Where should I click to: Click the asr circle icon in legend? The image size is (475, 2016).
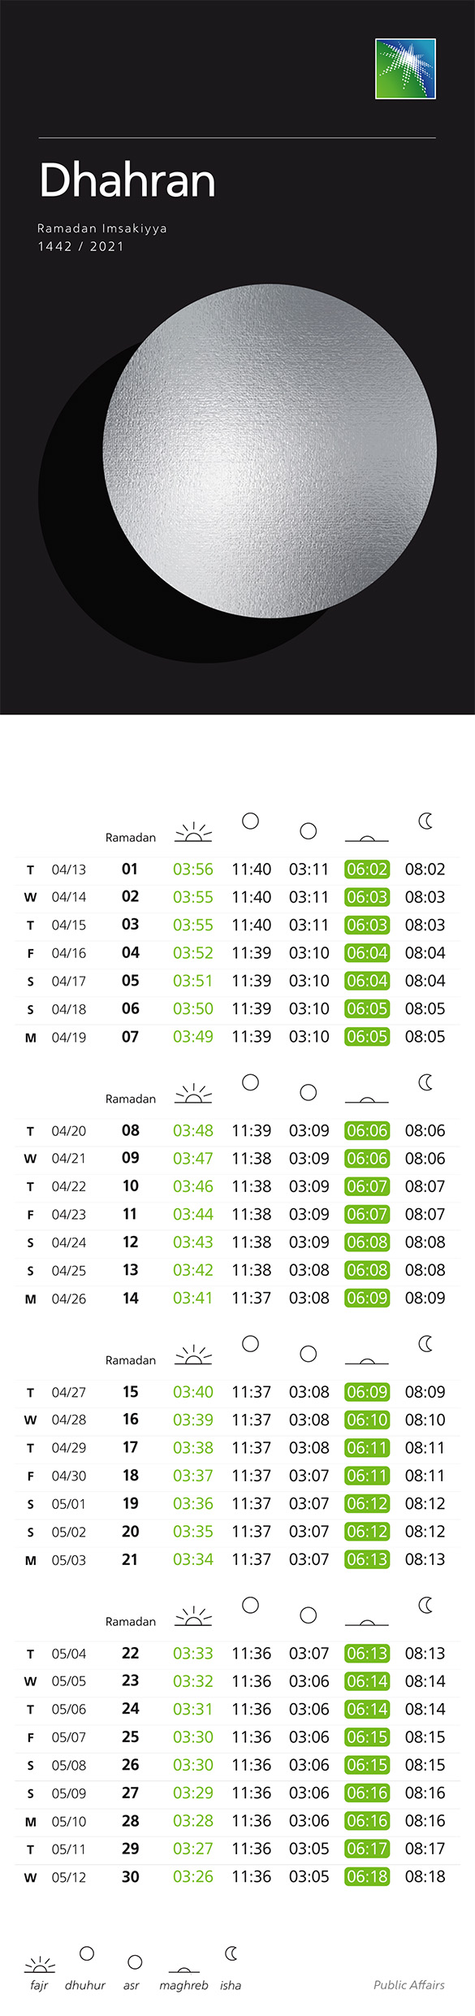135,1962
